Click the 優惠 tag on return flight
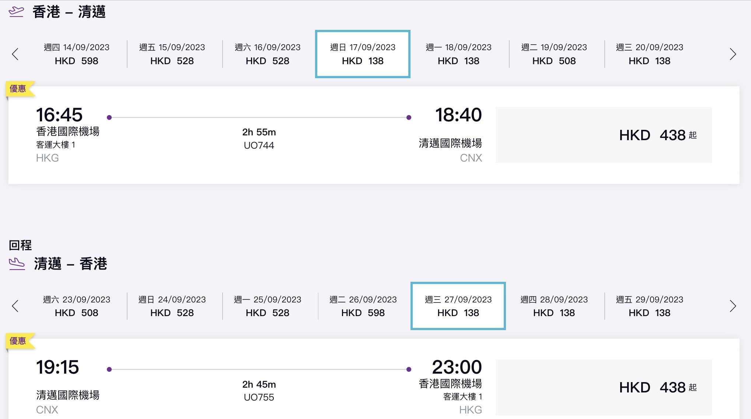This screenshot has width=751, height=419. 18,341
